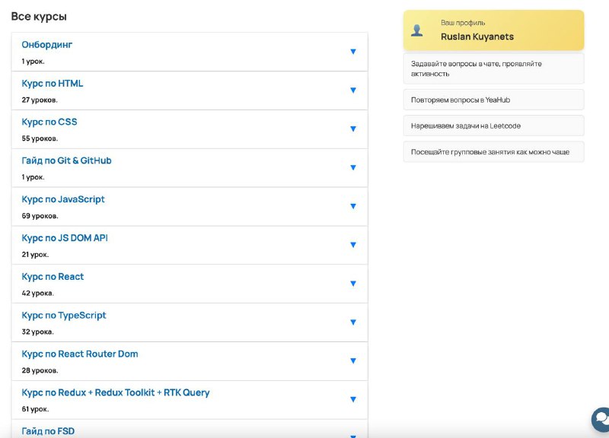Expand the Курс по HTML arrow
This screenshot has width=609, height=438.
353,90
